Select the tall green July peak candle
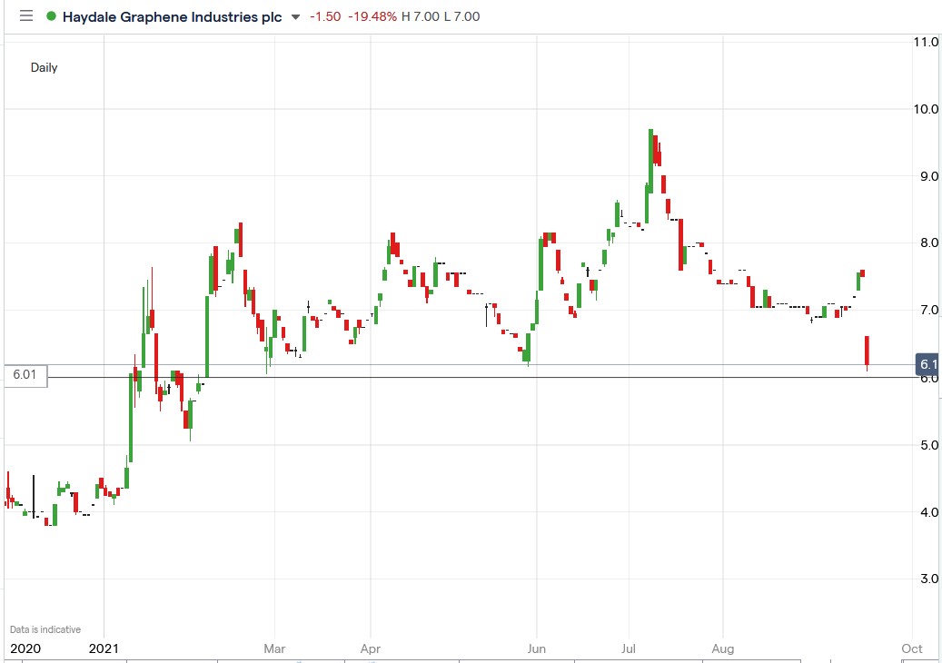Image resolution: width=942 pixels, height=663 pixels. coord(650,161)
